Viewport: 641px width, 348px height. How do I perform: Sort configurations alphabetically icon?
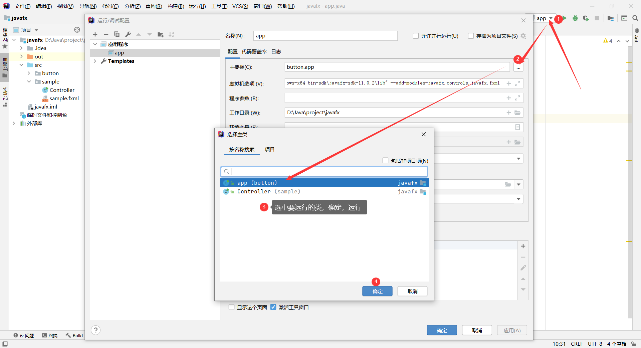click(x=171, y=34)
